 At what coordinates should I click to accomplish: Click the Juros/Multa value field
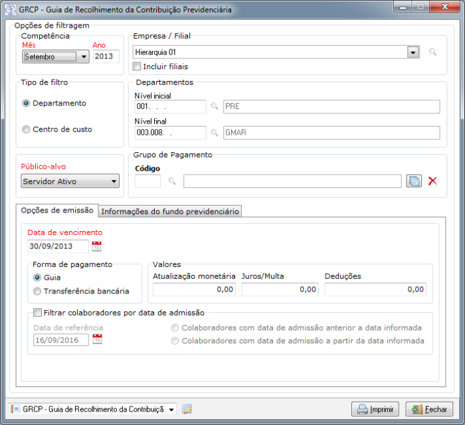click(x=279, y=290)
